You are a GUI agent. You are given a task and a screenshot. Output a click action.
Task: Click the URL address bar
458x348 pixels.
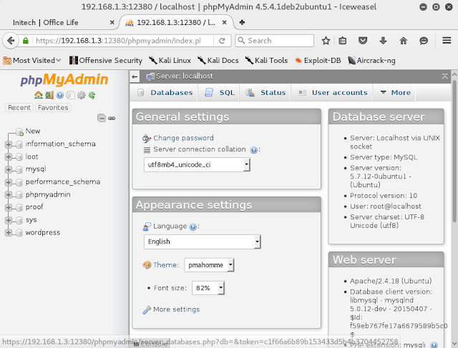click(x=122, y=41)
